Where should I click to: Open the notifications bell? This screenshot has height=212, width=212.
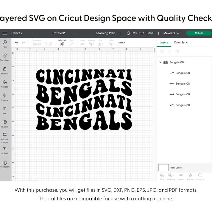tap(128, 33)
